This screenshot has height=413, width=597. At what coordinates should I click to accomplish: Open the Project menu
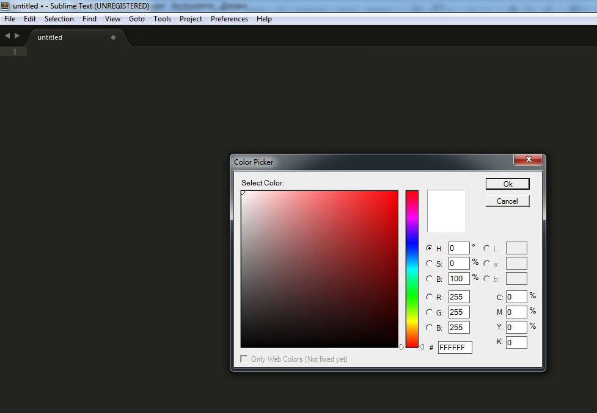(x=191, y=19)
